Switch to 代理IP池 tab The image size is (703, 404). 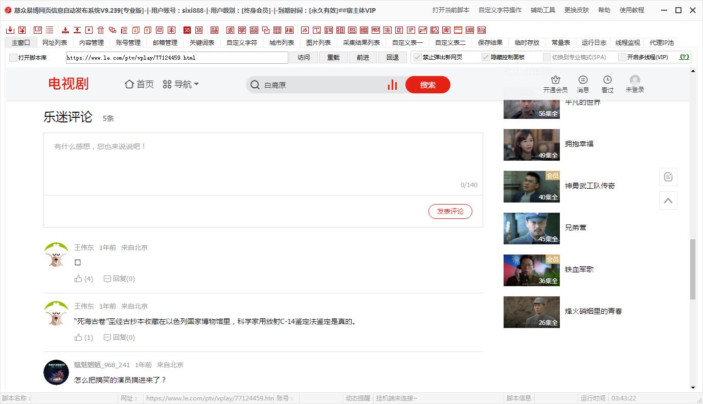662,43
